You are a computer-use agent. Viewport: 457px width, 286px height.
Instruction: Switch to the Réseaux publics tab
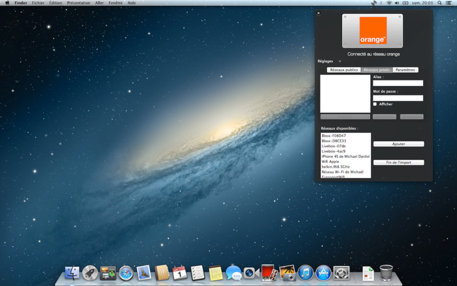pyautogui.click(x=344, y=70)
